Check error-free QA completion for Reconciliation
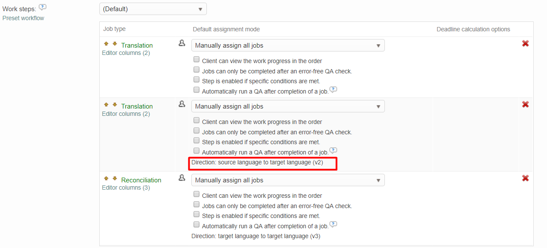 tap(197, 204)
